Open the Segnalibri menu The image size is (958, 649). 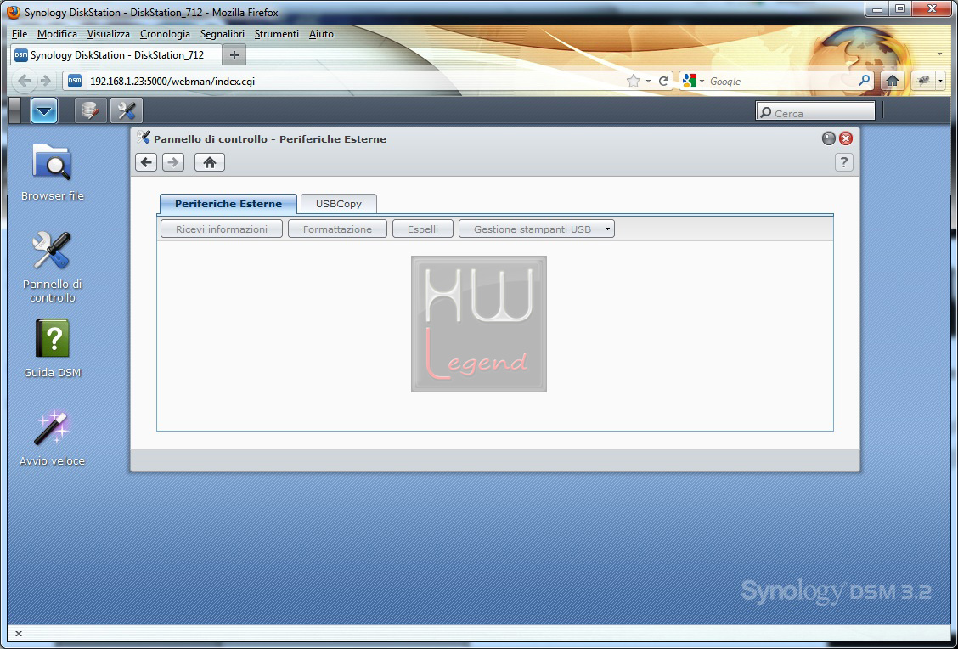(x=223, y=34)
